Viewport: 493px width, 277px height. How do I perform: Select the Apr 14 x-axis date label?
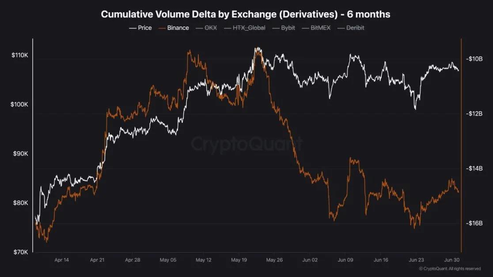pyautogui.click(x=62, y=260)
